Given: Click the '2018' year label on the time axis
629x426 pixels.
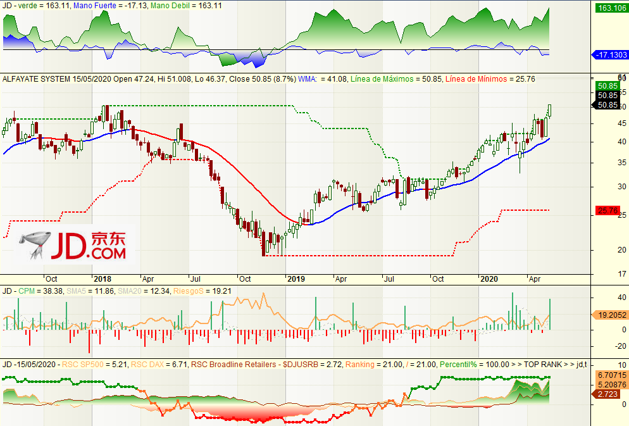Looking at the screenshot, I should tap(102, 279).
